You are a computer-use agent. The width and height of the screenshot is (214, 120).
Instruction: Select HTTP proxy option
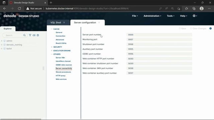(x=61, y=76)
